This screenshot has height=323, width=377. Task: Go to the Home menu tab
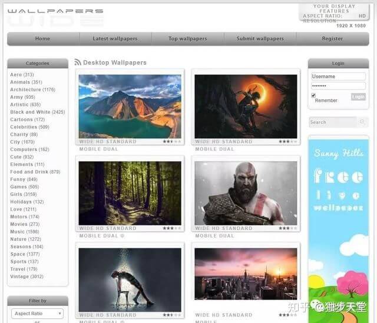pos(42,38)
